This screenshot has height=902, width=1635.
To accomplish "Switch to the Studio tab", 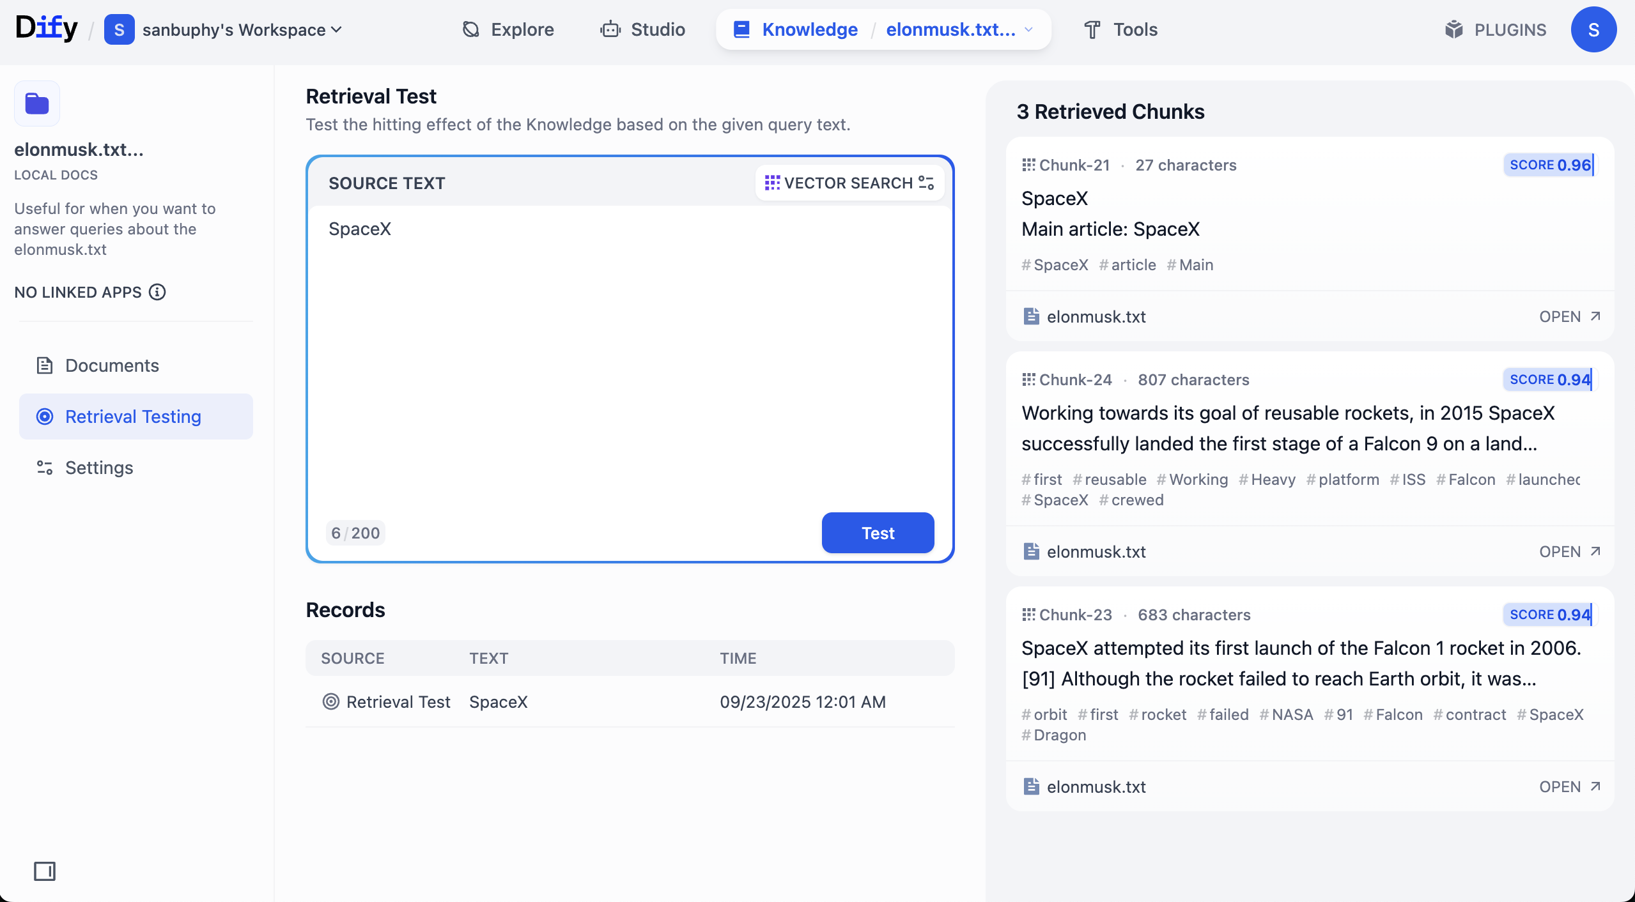I will pyautogui.click(x=642, y=29).
